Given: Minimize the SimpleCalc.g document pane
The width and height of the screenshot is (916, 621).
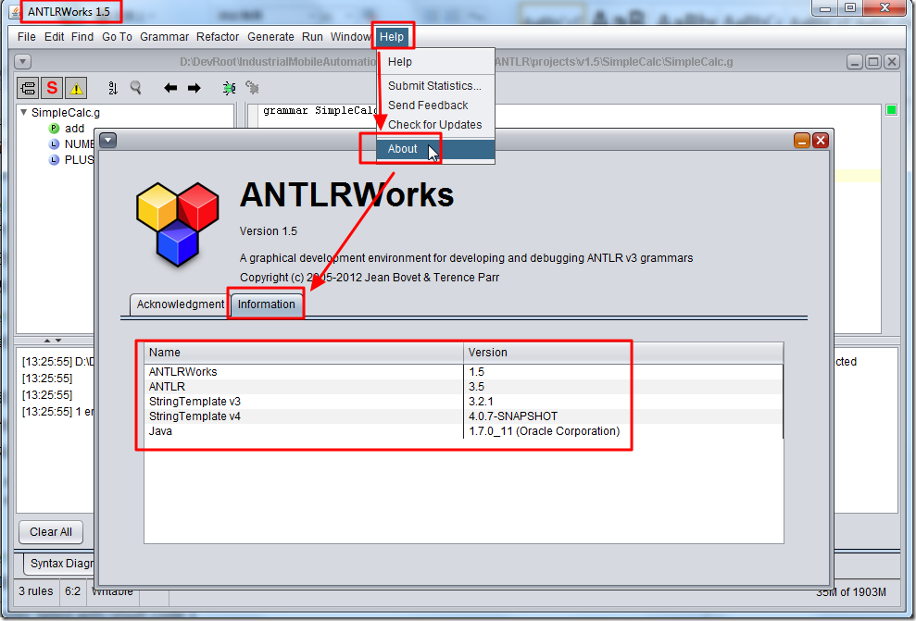Looking at the screenshot, I should [854, 62].
